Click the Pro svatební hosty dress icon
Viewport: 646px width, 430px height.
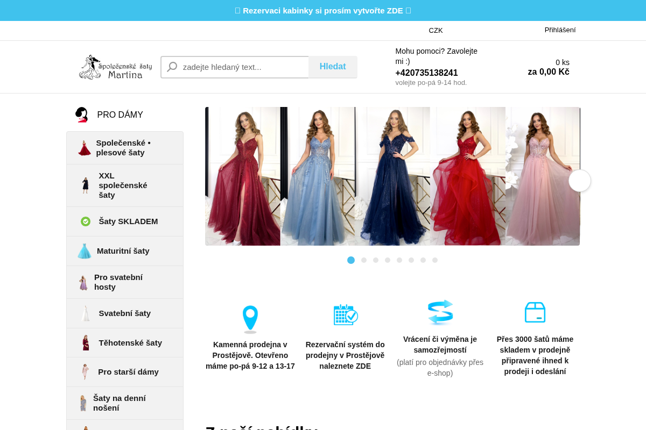(x=83, y=283)
